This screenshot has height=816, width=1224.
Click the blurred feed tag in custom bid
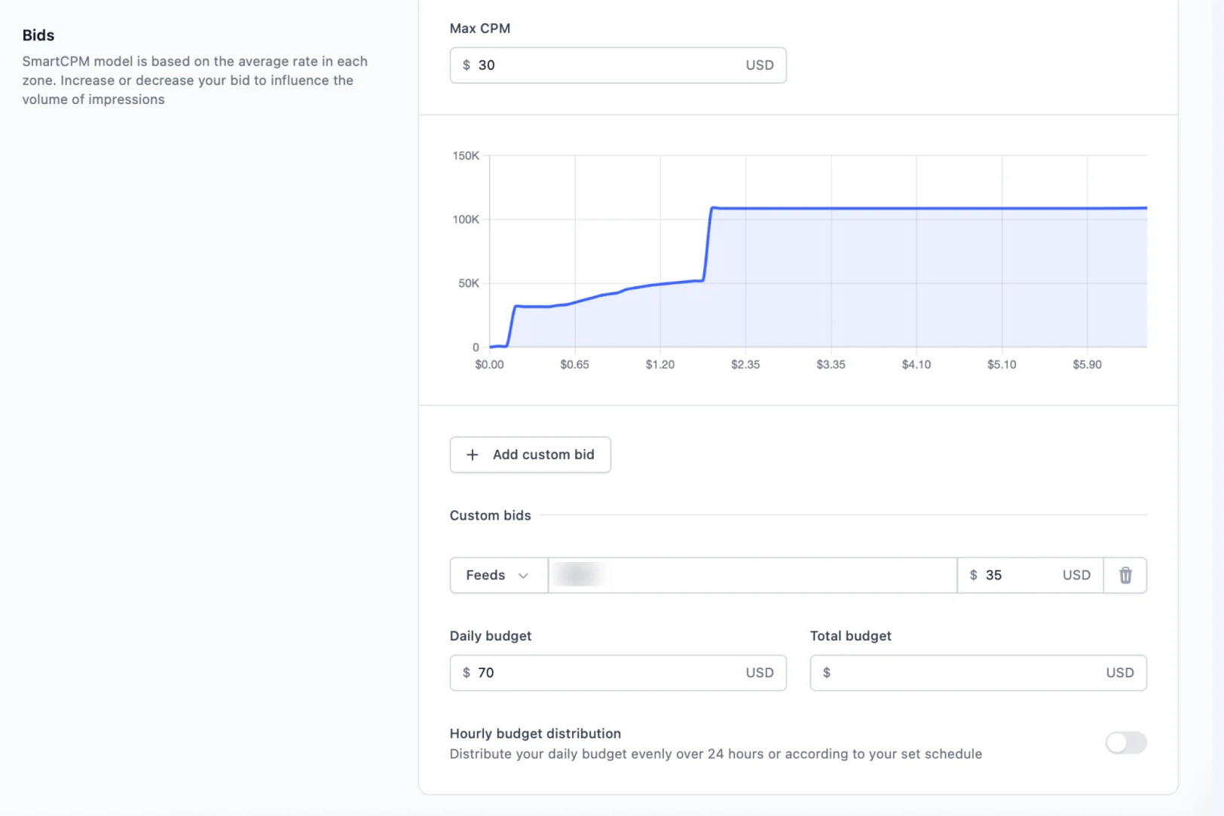(x=578, y=575)
